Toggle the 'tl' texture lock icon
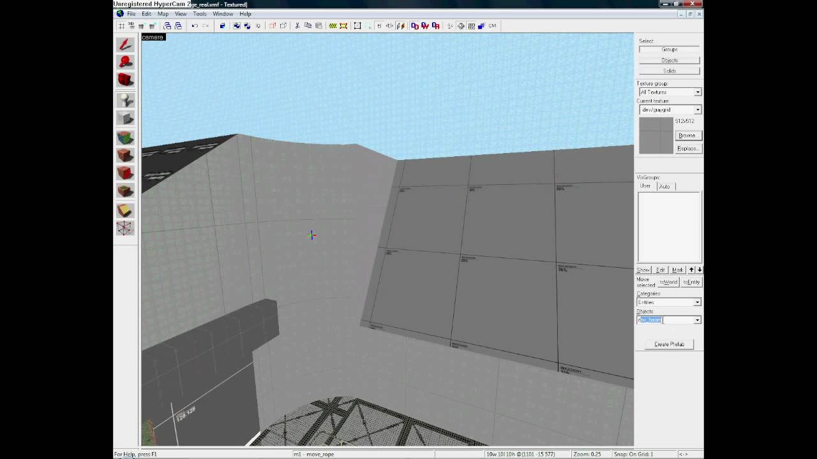The height and width of the screenshot is (459, 817). click(379, 25)
